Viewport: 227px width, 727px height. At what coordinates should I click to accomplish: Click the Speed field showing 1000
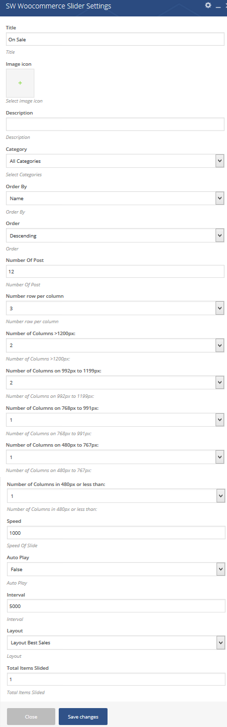[116, 532]
